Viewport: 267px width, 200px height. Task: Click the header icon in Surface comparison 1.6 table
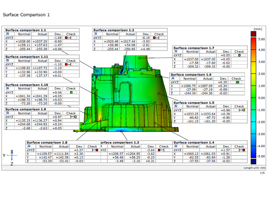(173, 78)
